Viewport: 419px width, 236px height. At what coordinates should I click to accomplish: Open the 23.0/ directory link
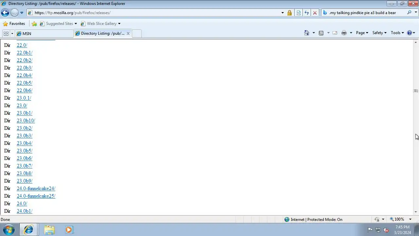tap(22, 106)
